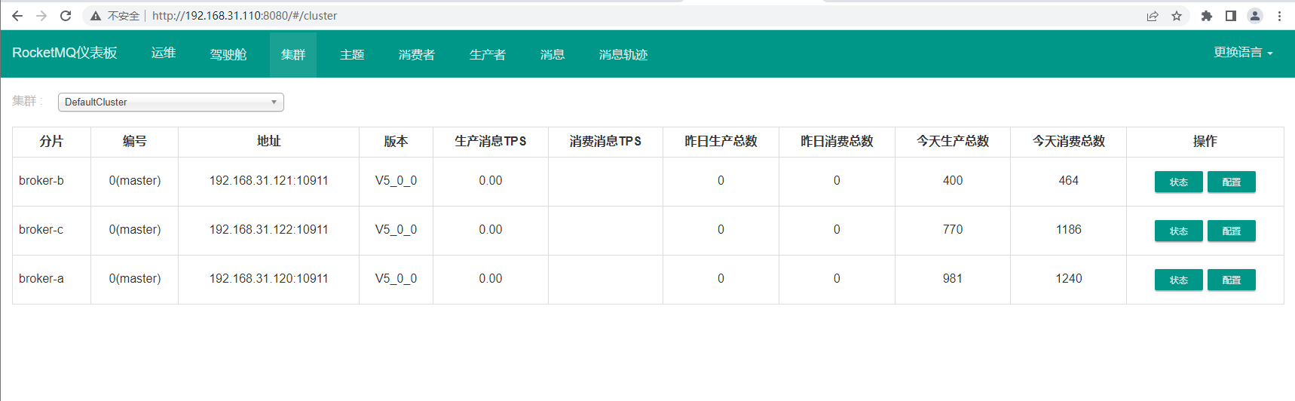Click the browser back arrow icon

click(x=17, y=16)
